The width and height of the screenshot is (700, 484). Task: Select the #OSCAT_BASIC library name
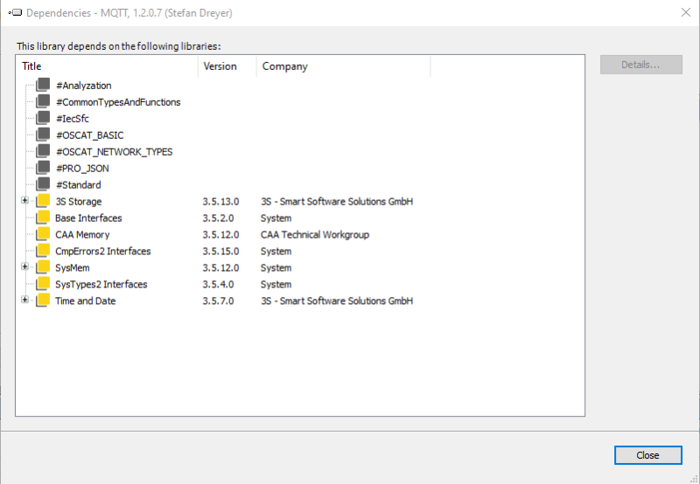tap(90, 135)
